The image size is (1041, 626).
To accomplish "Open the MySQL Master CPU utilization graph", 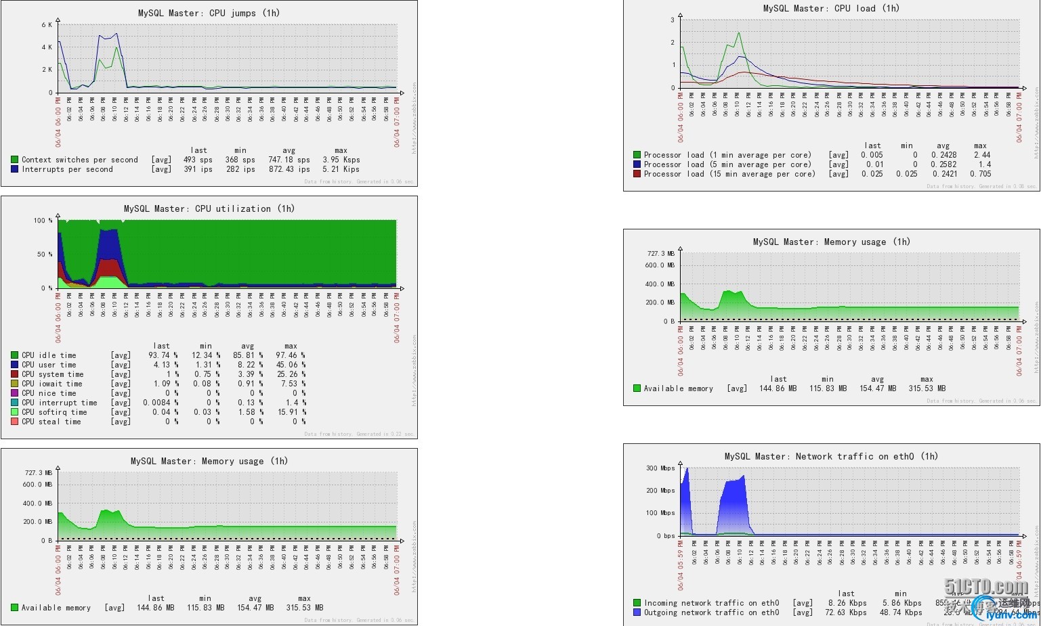I will (x=209, y=317).
